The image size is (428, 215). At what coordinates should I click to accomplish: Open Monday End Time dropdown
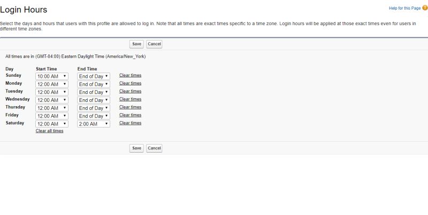coord(94,84)
